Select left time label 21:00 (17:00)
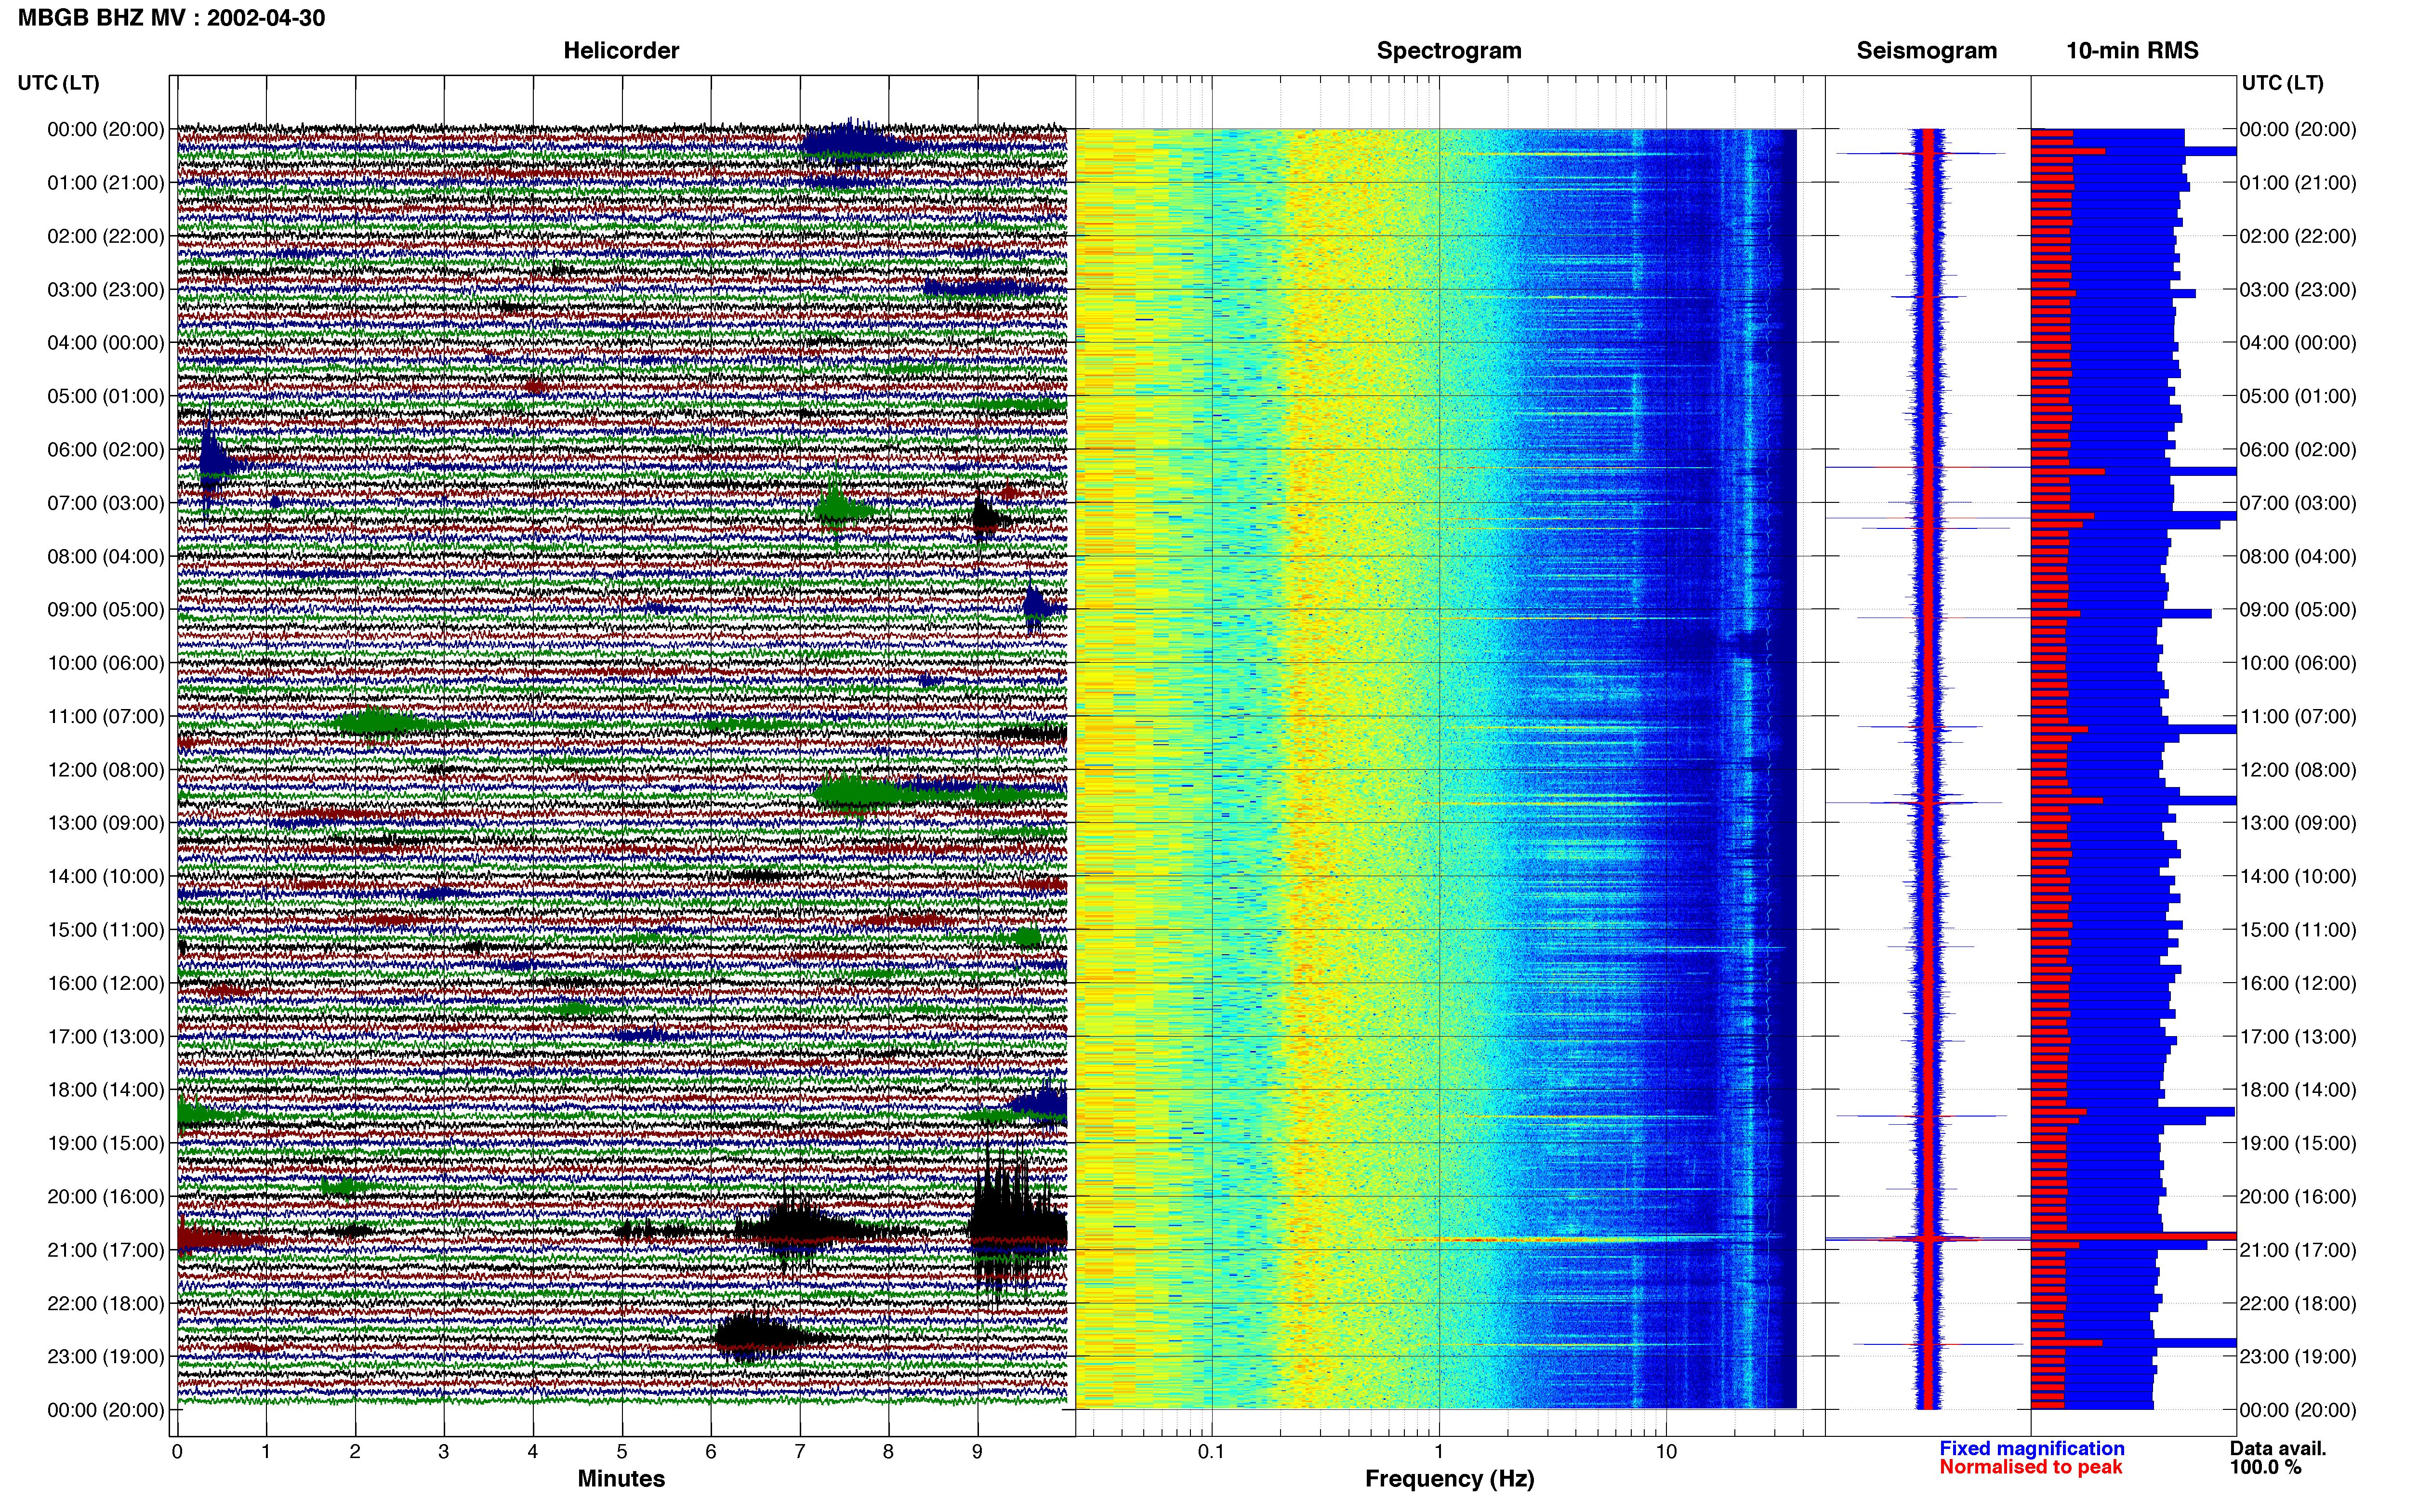Viewport: 2418px width, 1512px height. tap(106, 1250)
